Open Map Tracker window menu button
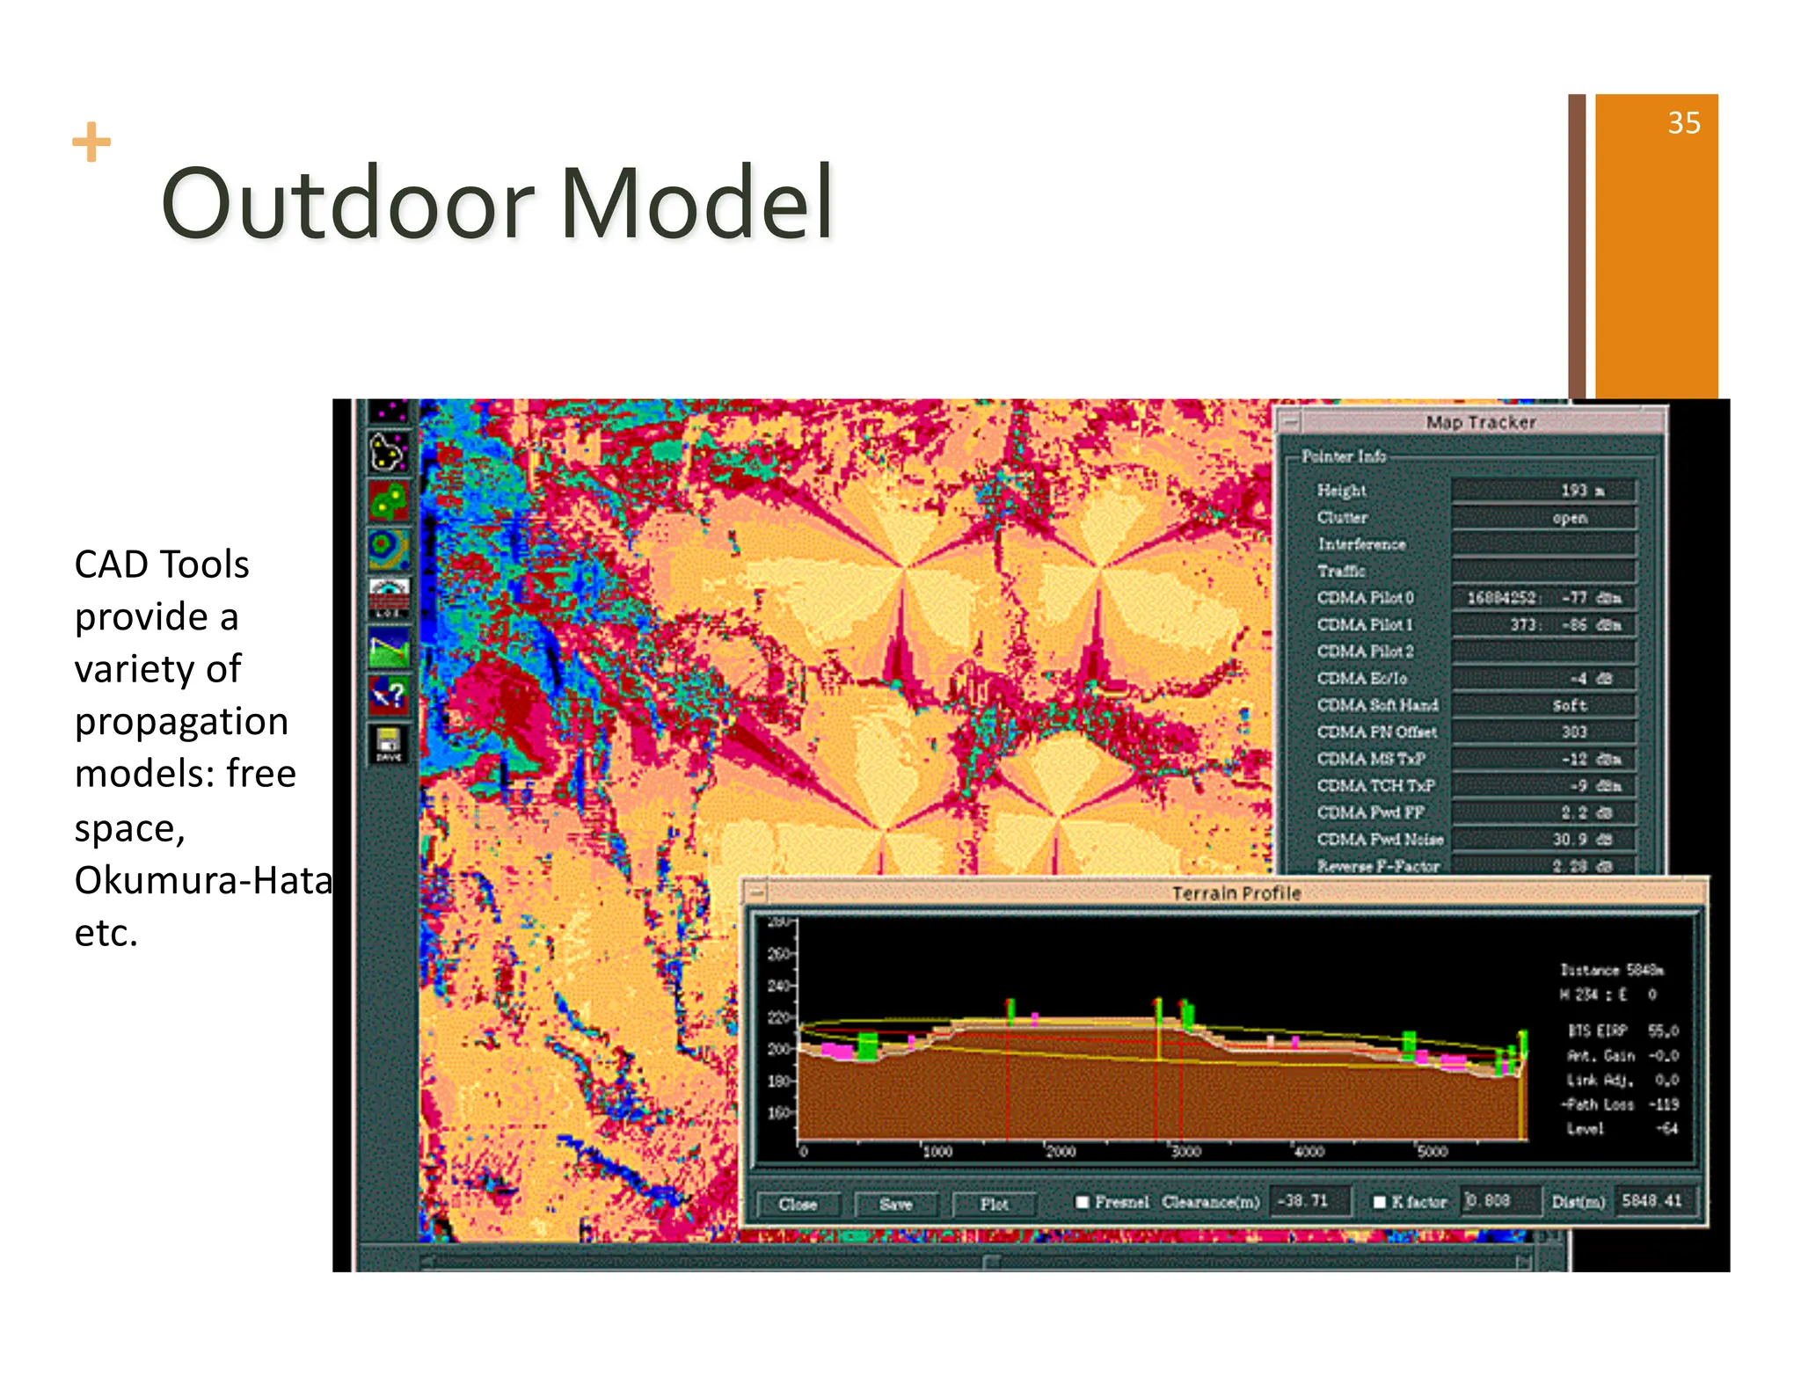1801x1391 pixels. click(1290, 422)
